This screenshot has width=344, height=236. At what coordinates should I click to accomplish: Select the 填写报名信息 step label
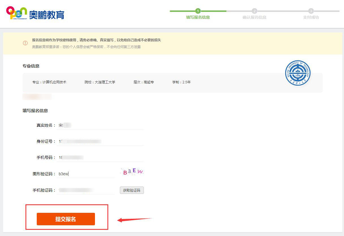pyautogui.click(x=198, y=17)
